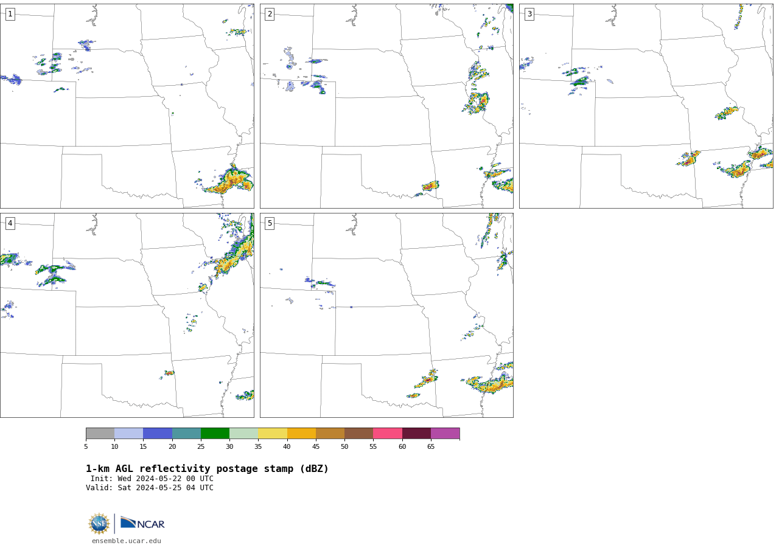This screenshot has height=548, width=779.
Task: Click the NSF seal logo
Action: (x=99, y=524)
